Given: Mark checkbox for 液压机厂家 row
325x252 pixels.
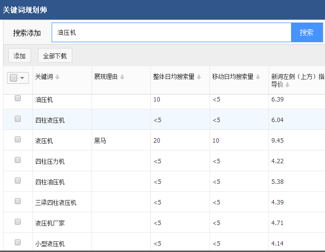Looking at the screenshot, I should pos(18,222).
